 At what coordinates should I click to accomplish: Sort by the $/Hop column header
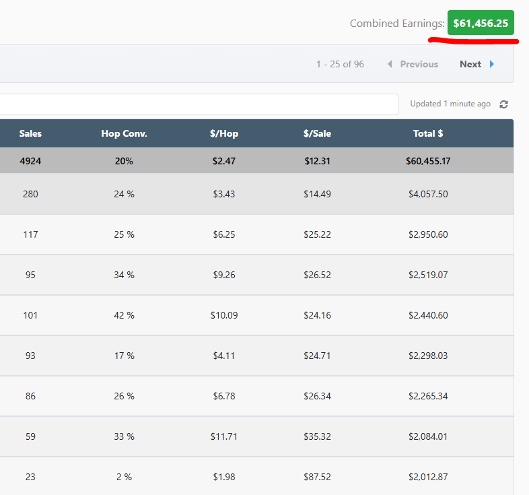[x=224, y=133]
